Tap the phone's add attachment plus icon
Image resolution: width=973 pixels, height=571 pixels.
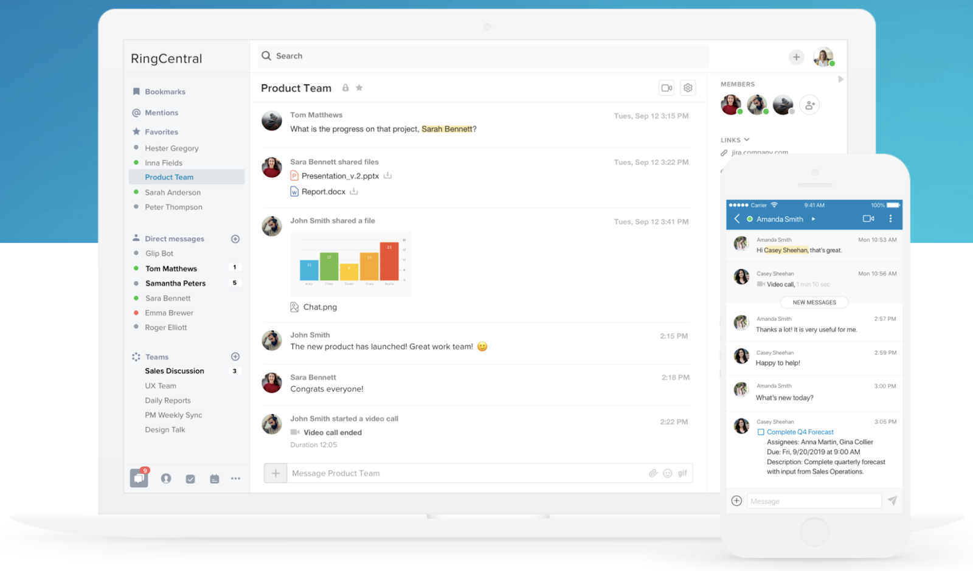click(736, 500)
